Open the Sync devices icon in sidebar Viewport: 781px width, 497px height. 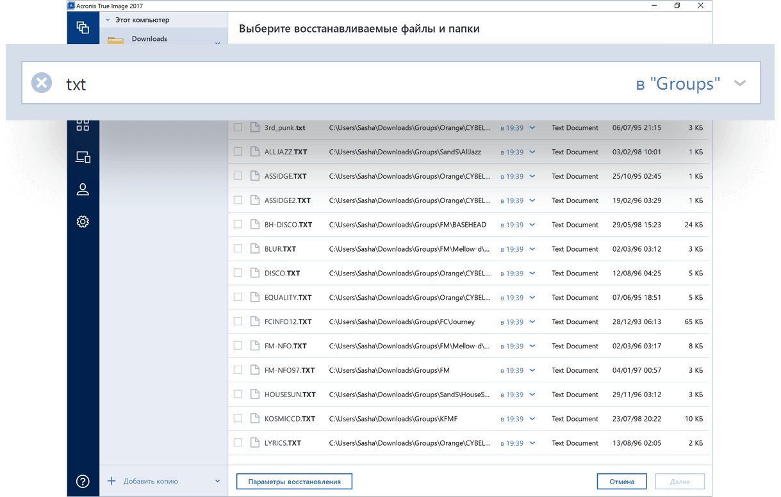pos(83,157)
